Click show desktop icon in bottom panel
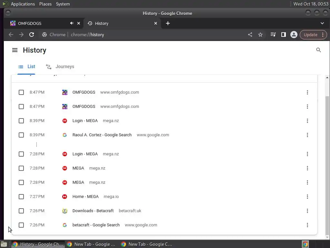 pos(4,244)
